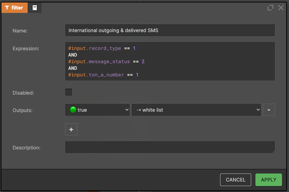
Task: Click the Description text area
Action: click(170, 147)
